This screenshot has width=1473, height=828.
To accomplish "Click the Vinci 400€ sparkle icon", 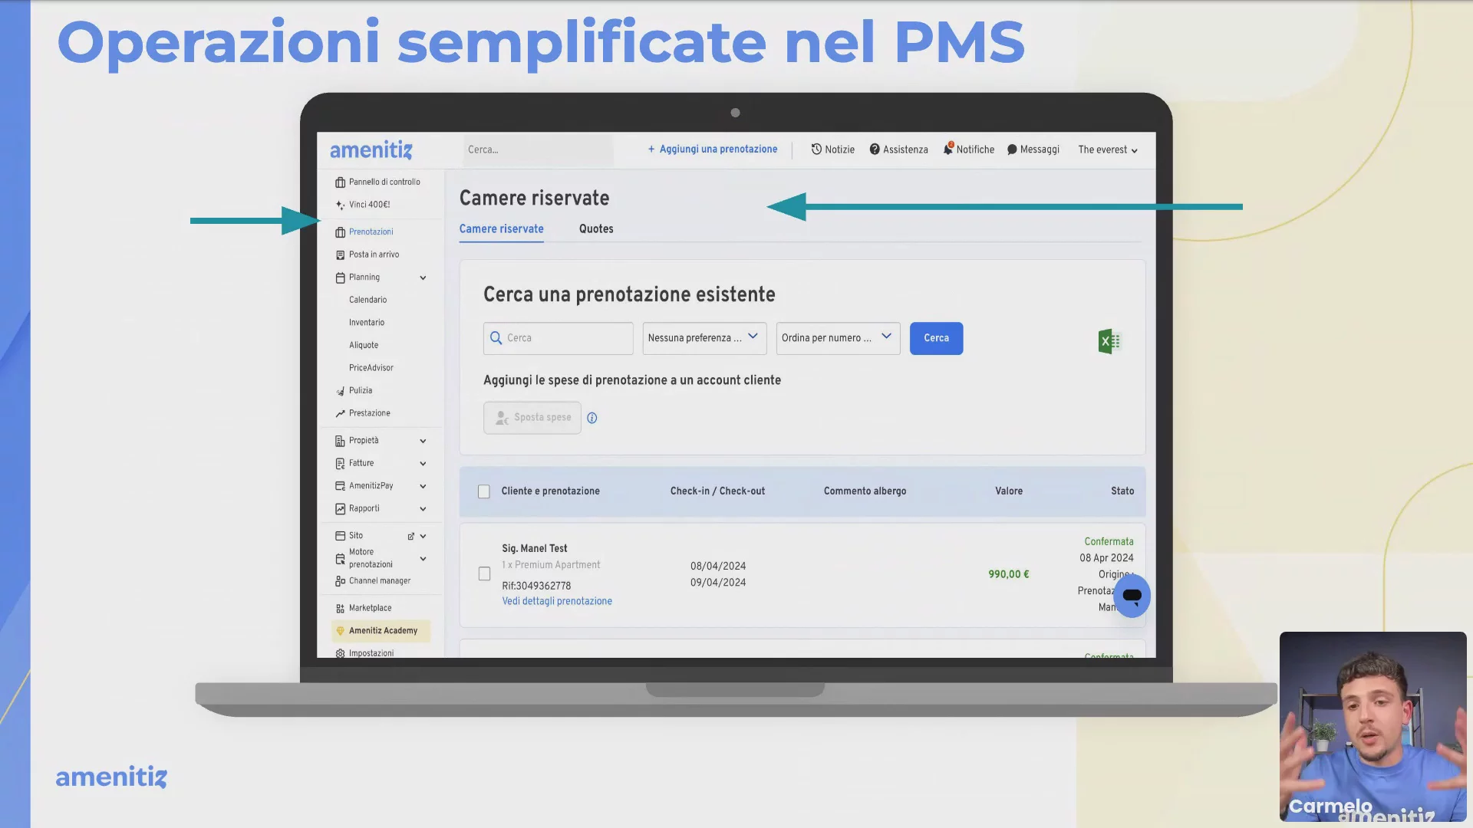I will (x=340, y=205).
